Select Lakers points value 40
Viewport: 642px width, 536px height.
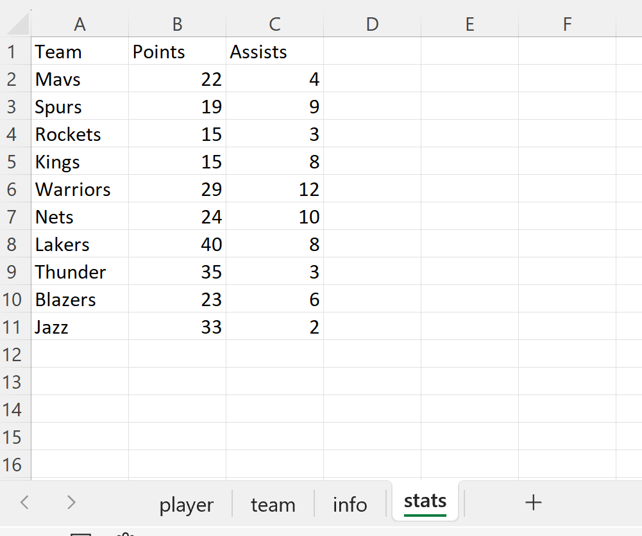pyautogui.click(x=177, y=244)
